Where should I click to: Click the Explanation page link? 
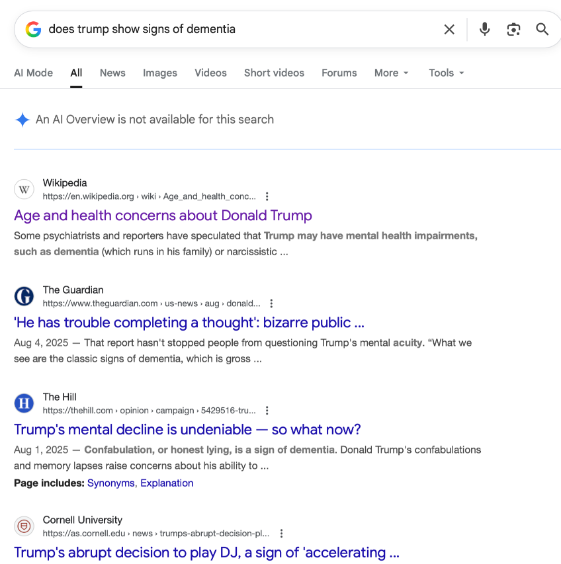[x=167, y=483]
